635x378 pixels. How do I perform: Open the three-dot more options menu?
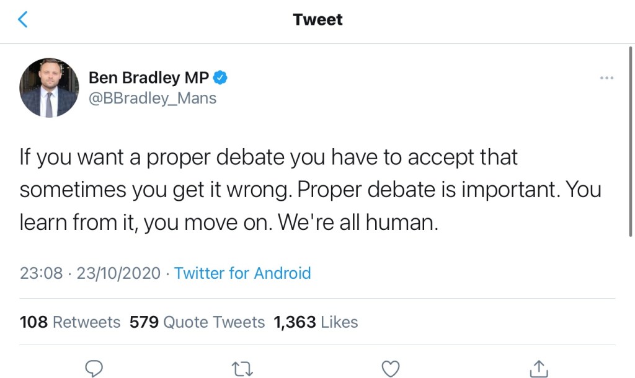click(606, 78)
